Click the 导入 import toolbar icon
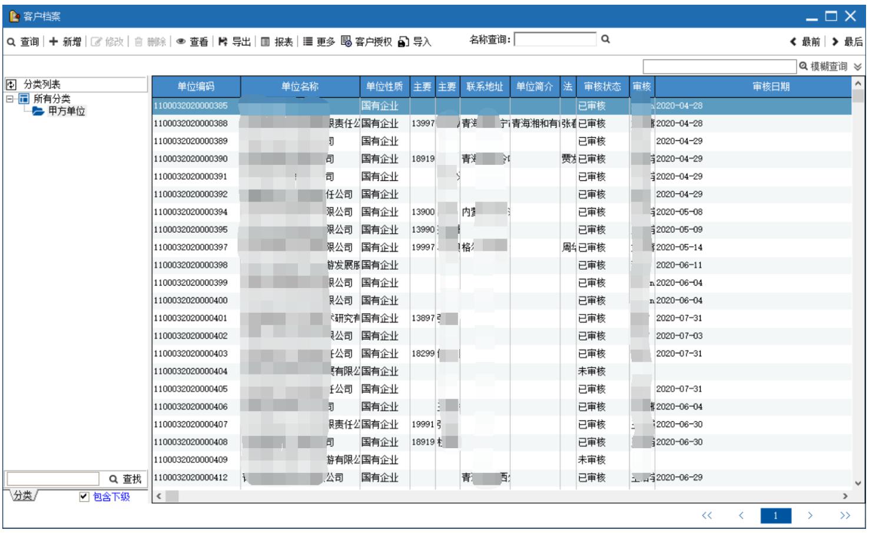Viewport: 869px width, 533px height. (403, 42)
